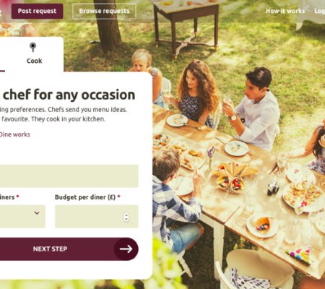Click the NEXT STEP button
The image size is (325, 289).
click(x=69, y=249)
